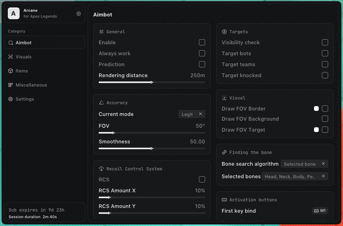Clear the Legit mode with its X icon

pos(200,114)
